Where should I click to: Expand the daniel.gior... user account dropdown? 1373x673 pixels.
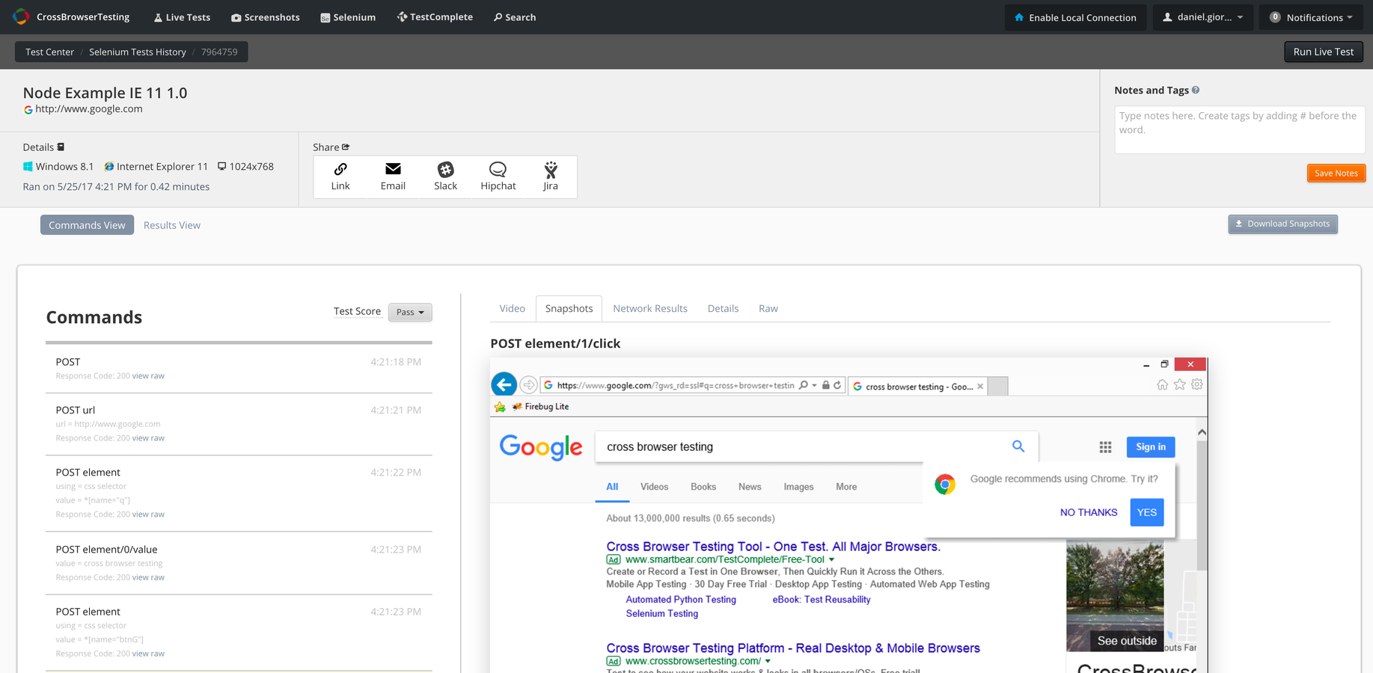pyautogui.click(x=1202, y=17)
